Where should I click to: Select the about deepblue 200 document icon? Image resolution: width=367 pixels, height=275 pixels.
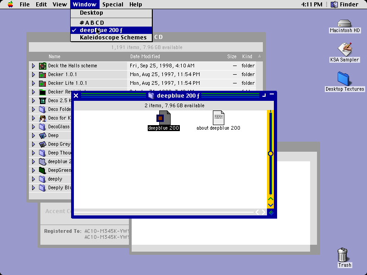pyautogui.click(x=218, y=118)
